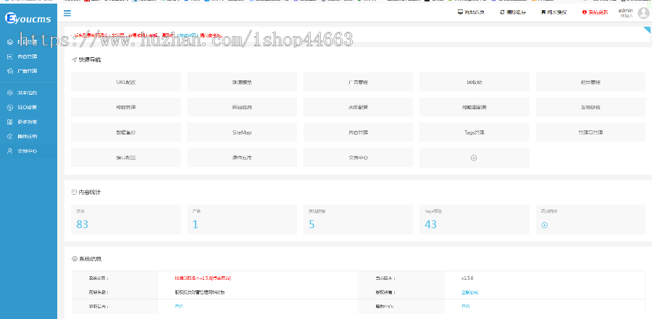The height and width of the screenshot is (319, 652).
Task: Open the blue 查看 link for 帮助中心
Action: tap(466, 306)
